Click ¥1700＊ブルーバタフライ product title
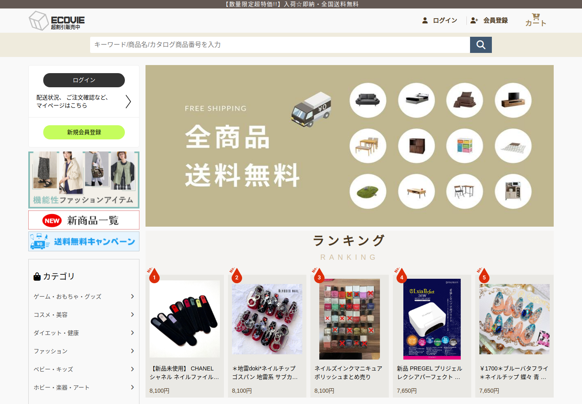Viewport: 582px width, 404px height. [x=514, y=372]
